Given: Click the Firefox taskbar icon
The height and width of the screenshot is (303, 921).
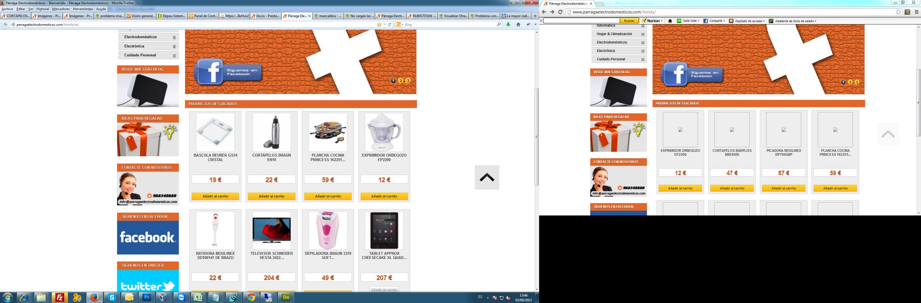Looking at the screenshot, I should 95,297.
